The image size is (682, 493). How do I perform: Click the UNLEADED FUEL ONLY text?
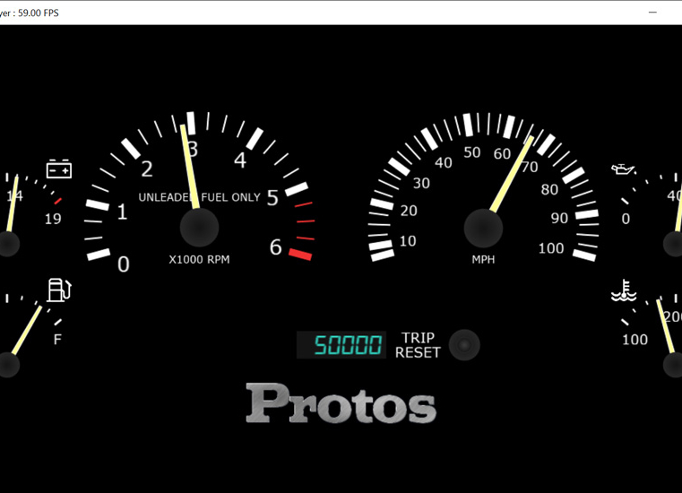(199, 197)
